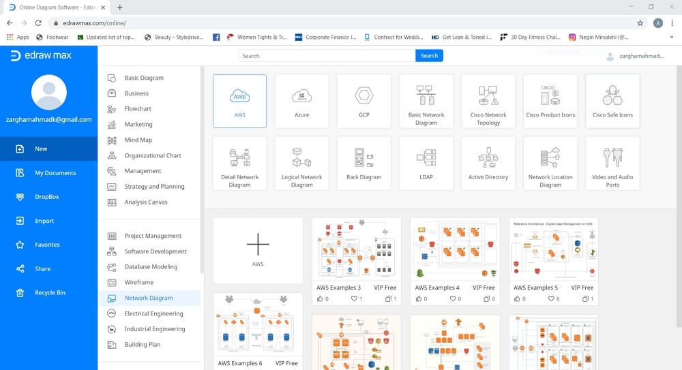Select the Project Management category
The height and width of the screenshot is (370, 682).
point(149,236)
